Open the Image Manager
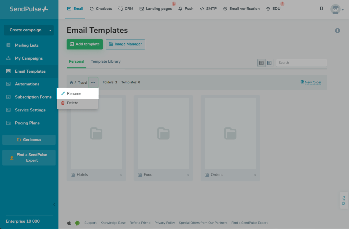 pyautogui.click(x=125, y=44)
